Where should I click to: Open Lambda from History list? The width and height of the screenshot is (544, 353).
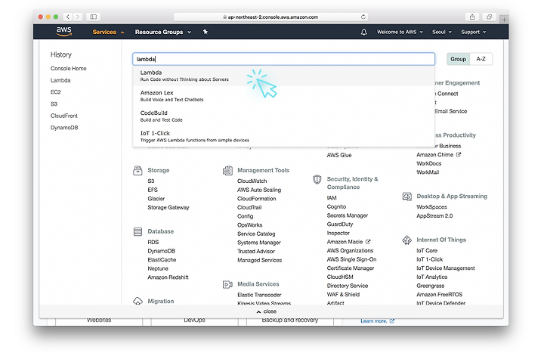point(60,80)
